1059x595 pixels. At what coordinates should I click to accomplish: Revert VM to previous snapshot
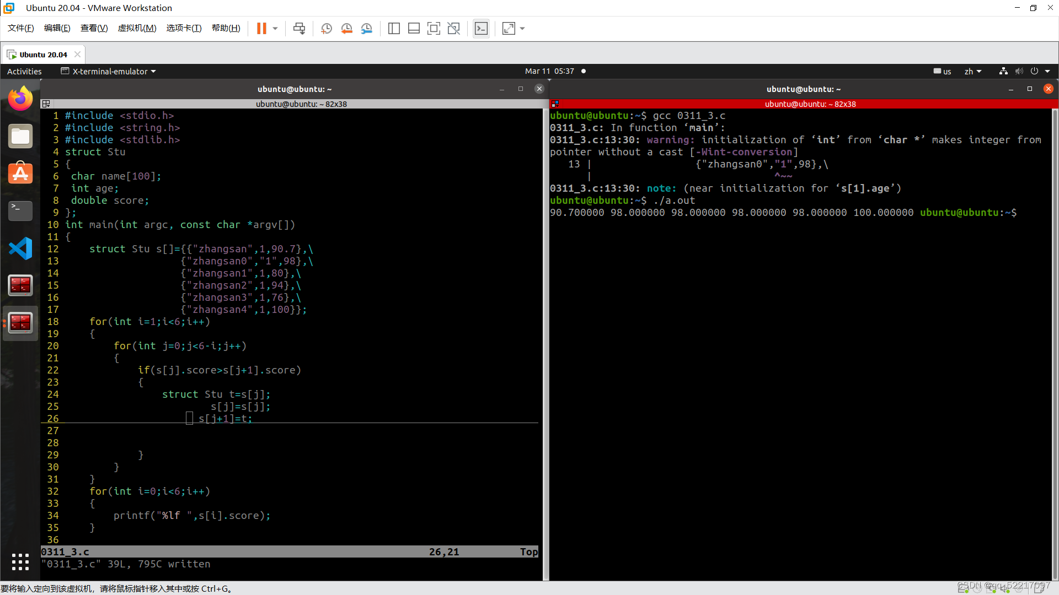point(346,29)
